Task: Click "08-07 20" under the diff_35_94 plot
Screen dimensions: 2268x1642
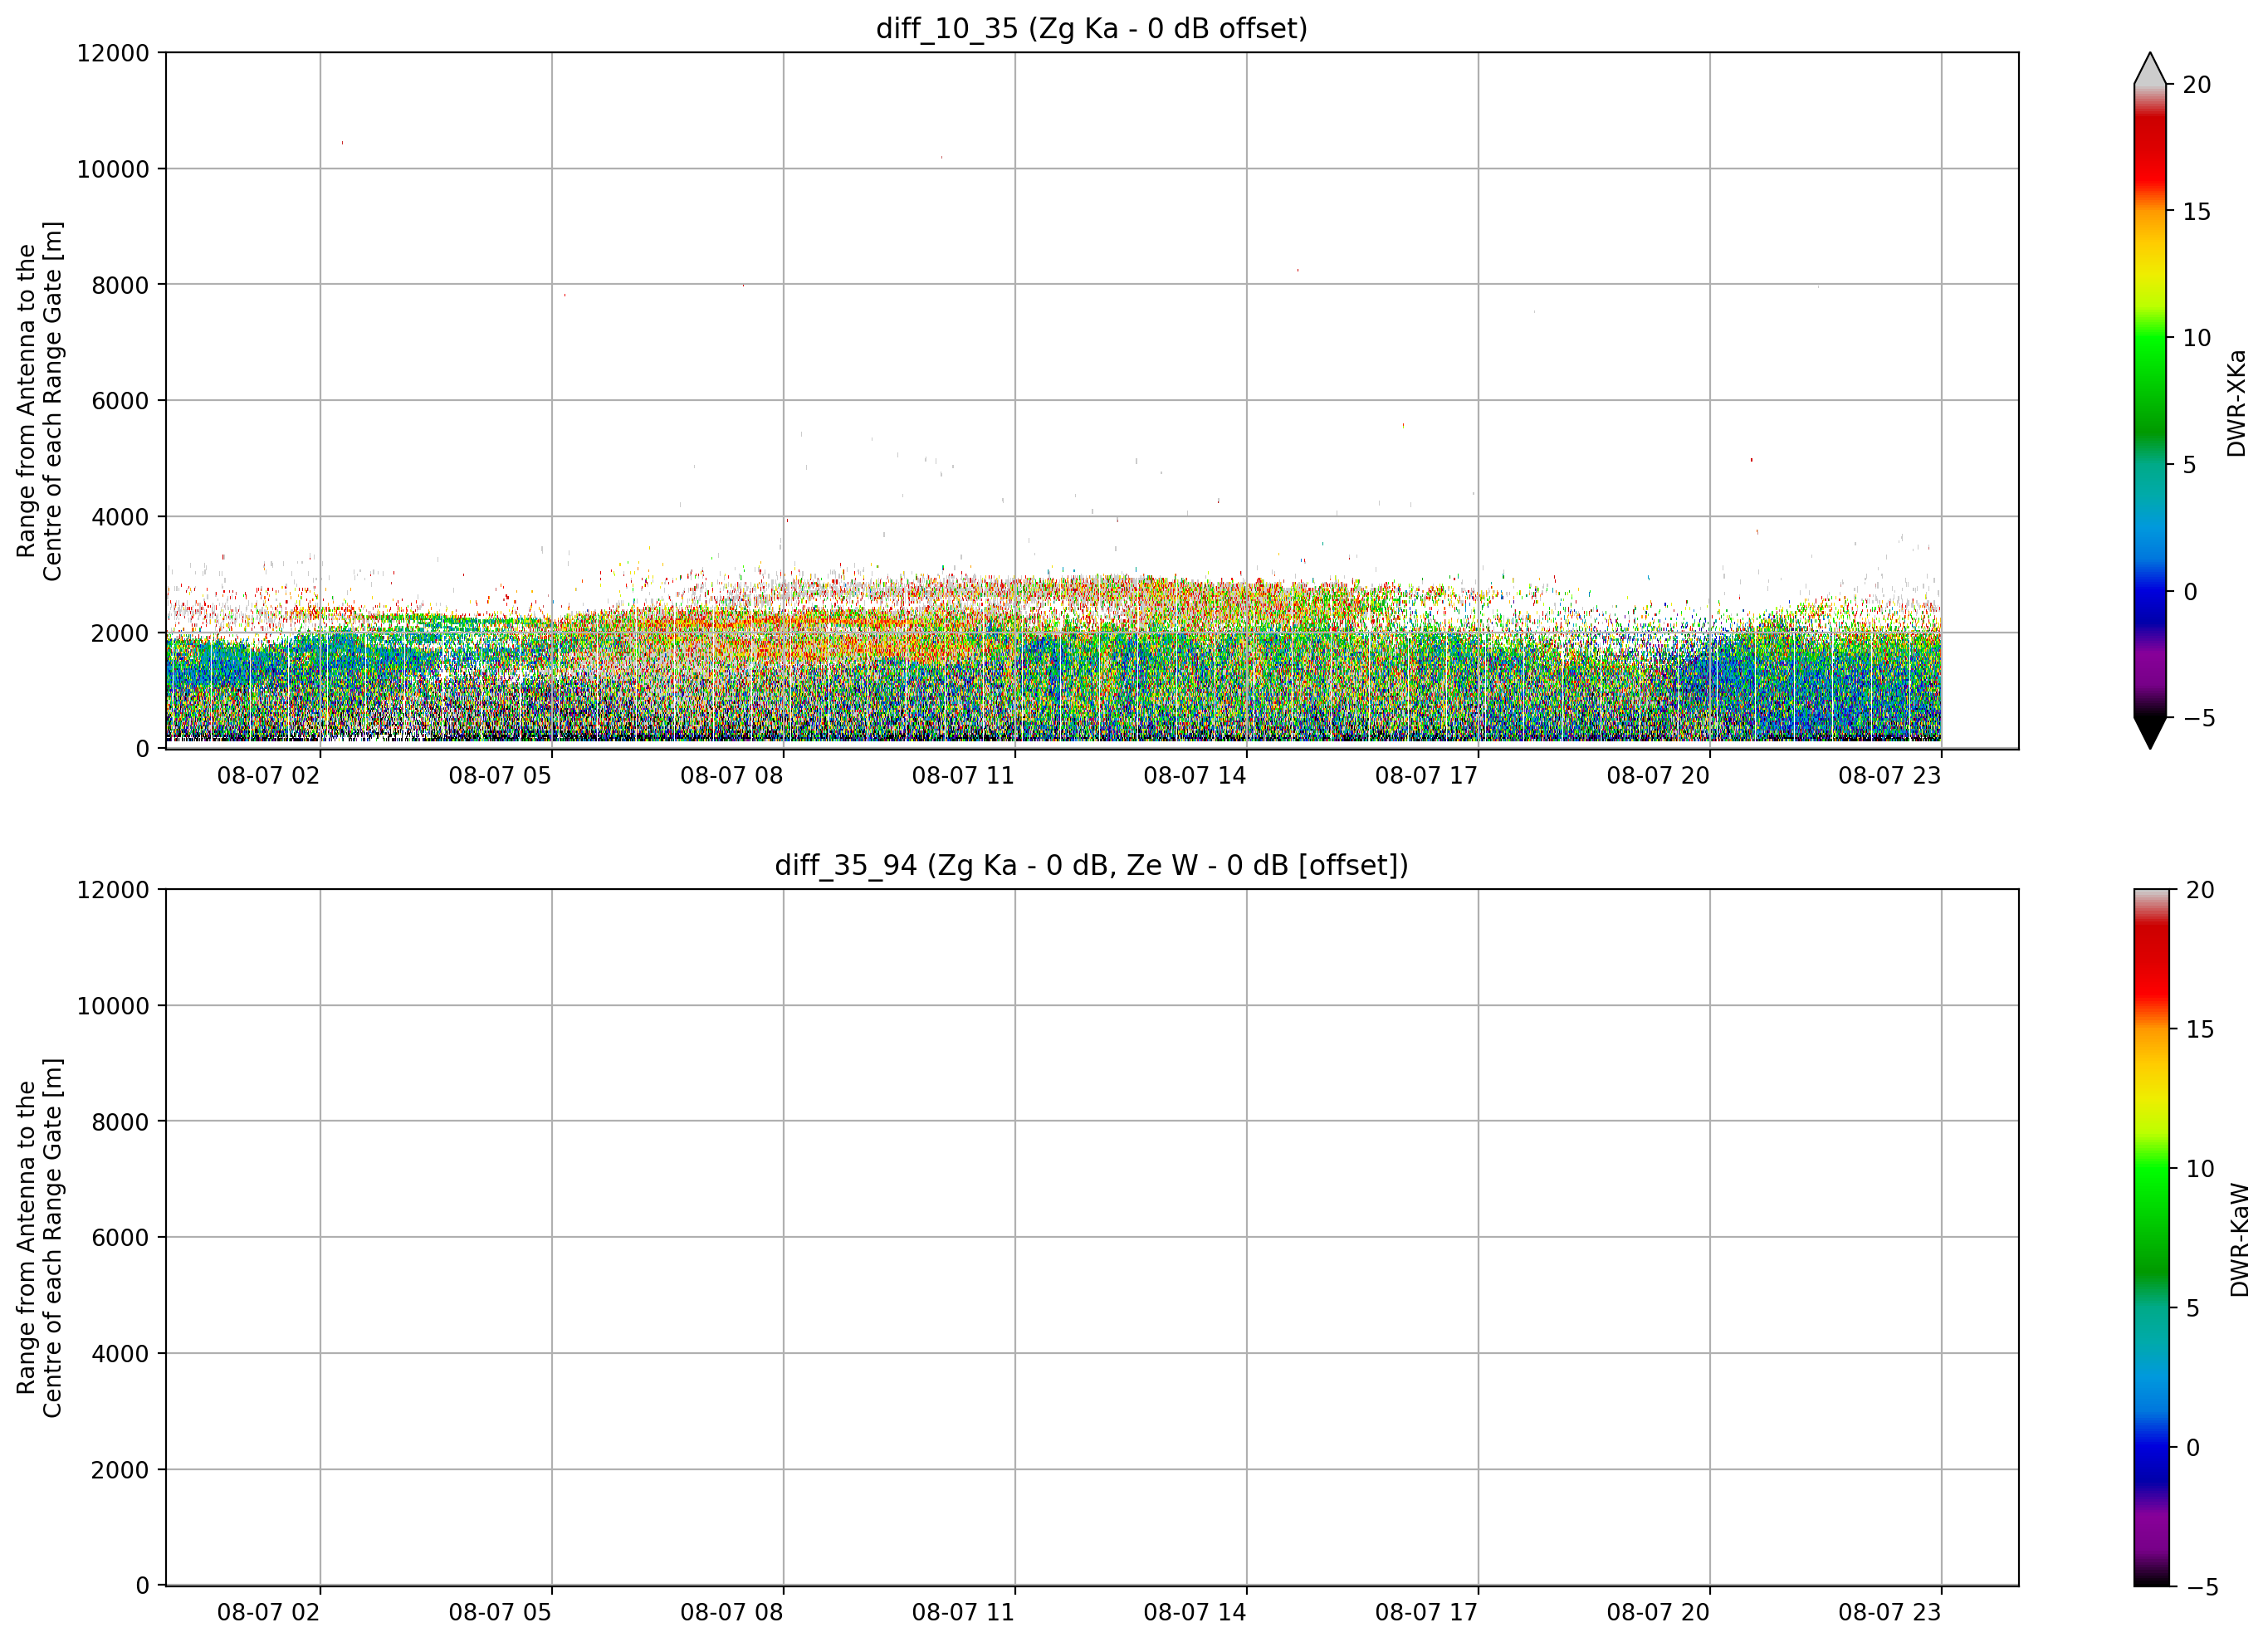Action: coord(1658,1613)
